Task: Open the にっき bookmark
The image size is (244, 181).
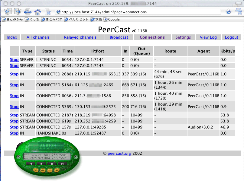Action: tap(33, 19)
